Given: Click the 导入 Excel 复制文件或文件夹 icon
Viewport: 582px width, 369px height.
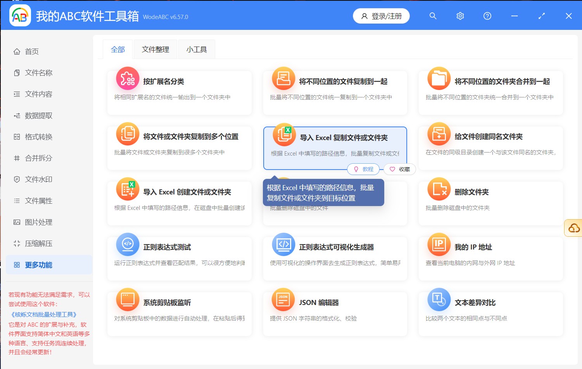Looking at the screenshot, I should pos(284,135).
